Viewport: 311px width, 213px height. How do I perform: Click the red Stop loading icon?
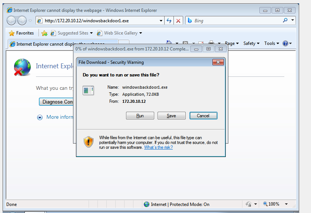(x=178, y=21)
